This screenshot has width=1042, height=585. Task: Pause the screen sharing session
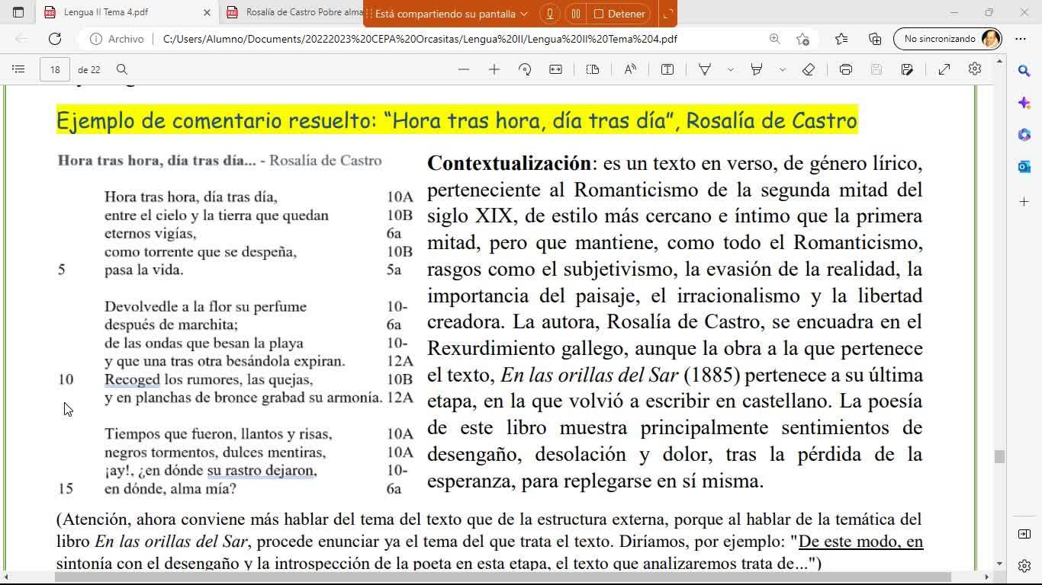click(576, 14)
